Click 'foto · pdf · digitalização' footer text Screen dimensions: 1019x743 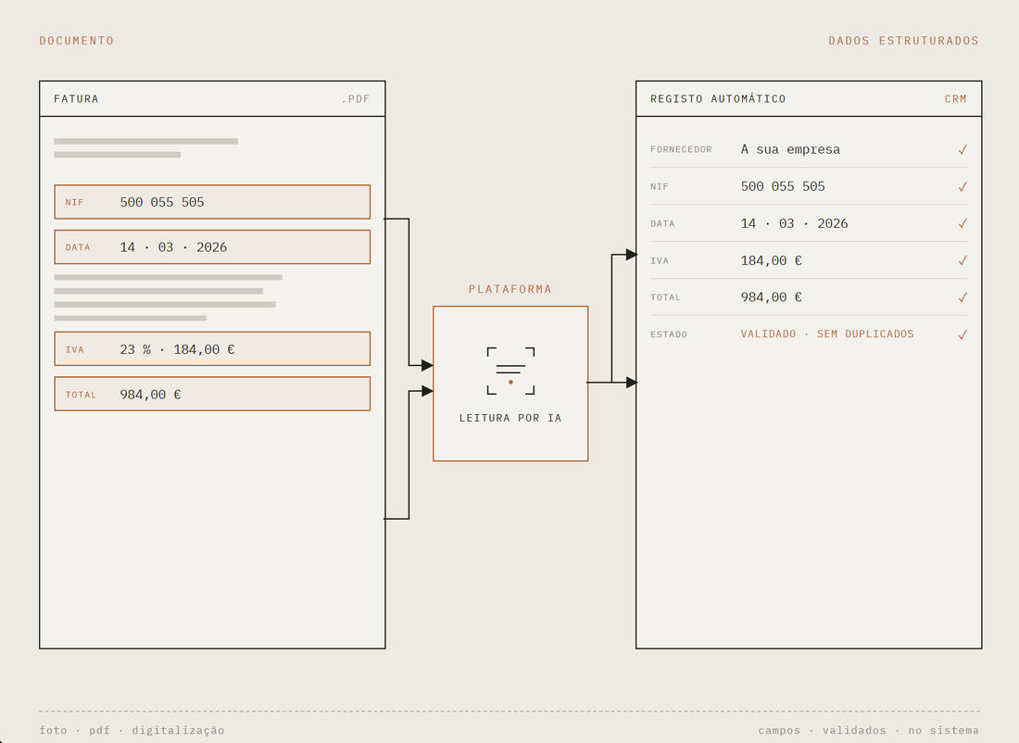point(132,730)
